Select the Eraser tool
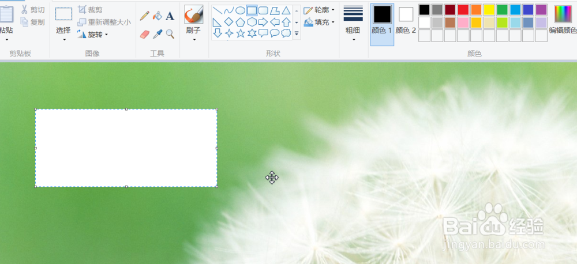Image resolution: width=577 pixels, height=264 pixels. [x=145, y=34]
